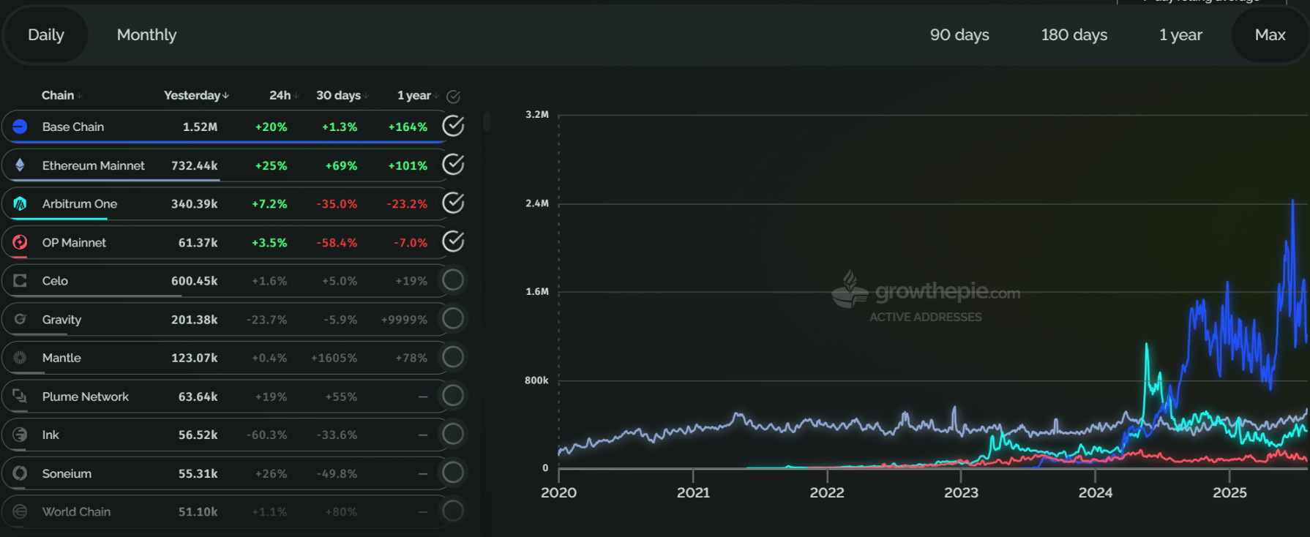1310x537 pixels.
Task: Uncheck Arbitrum One from the chart
Action: pyautogui.click(x=453, y=203)
